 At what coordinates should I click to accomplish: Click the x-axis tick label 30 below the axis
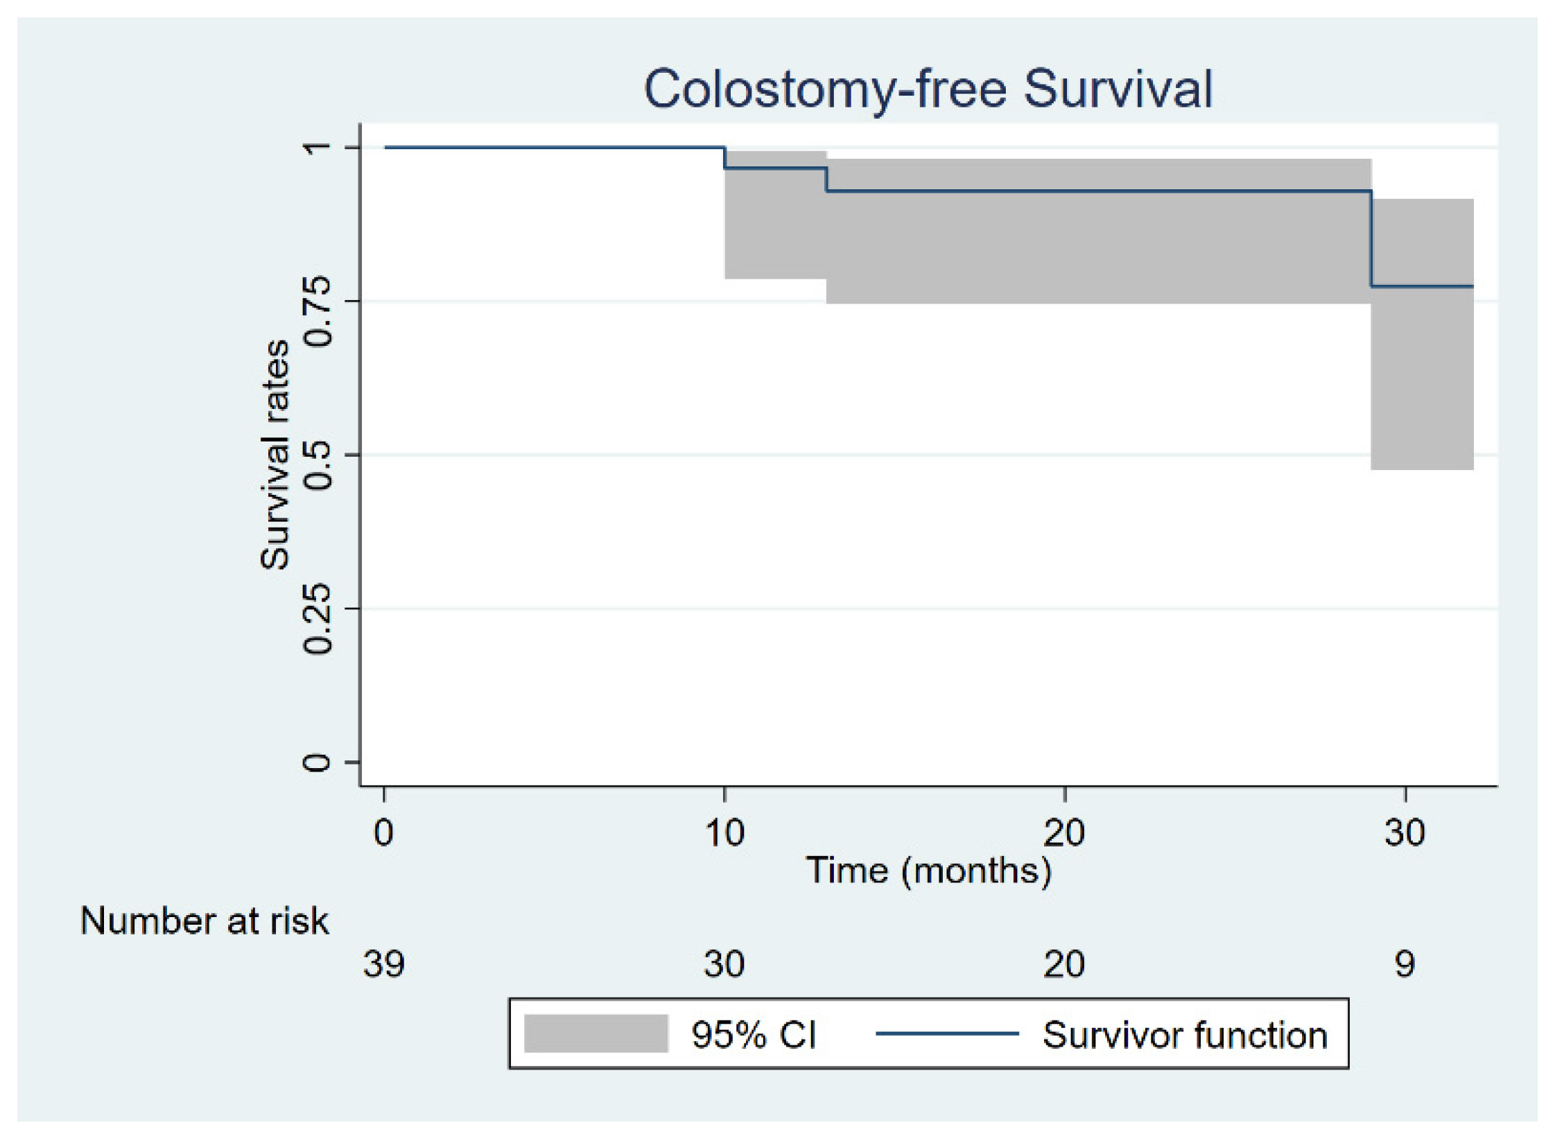[1405, 833]
